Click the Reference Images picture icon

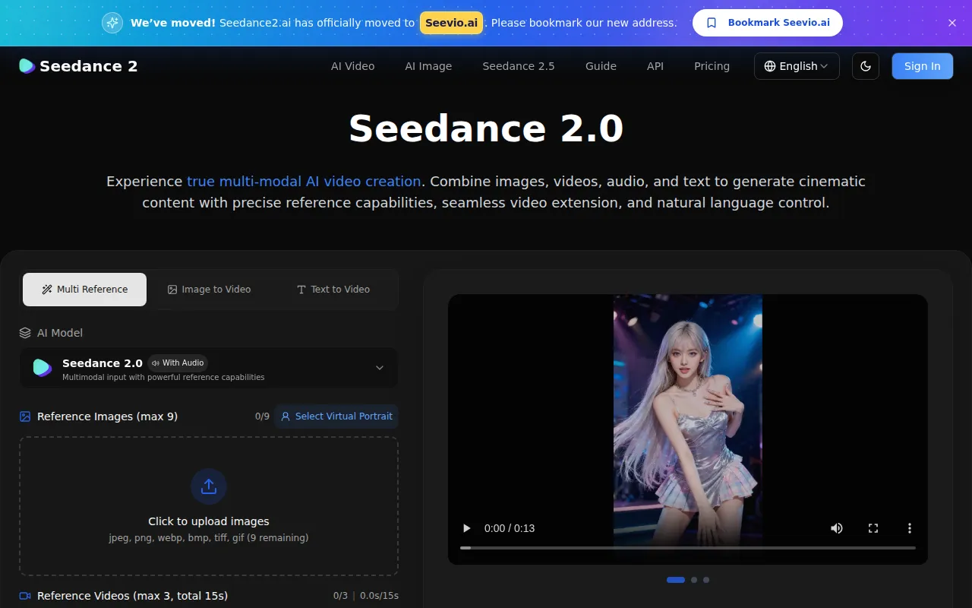[x=25, y=416]
